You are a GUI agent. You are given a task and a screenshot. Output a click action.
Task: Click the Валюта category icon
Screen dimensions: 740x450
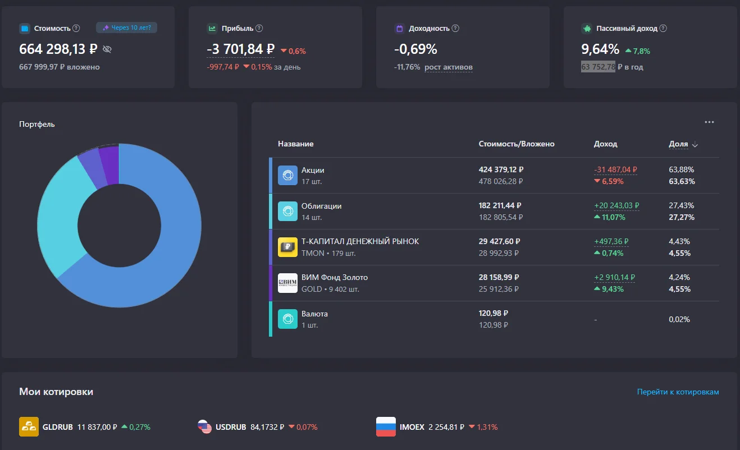287,319
